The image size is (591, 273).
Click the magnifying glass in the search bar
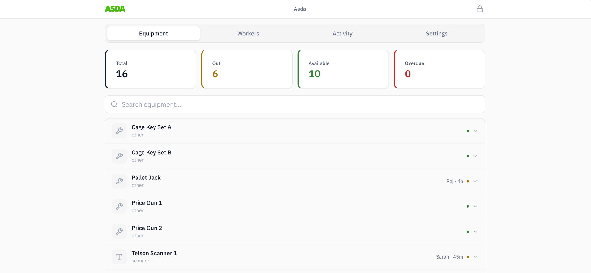click(114, 104)
